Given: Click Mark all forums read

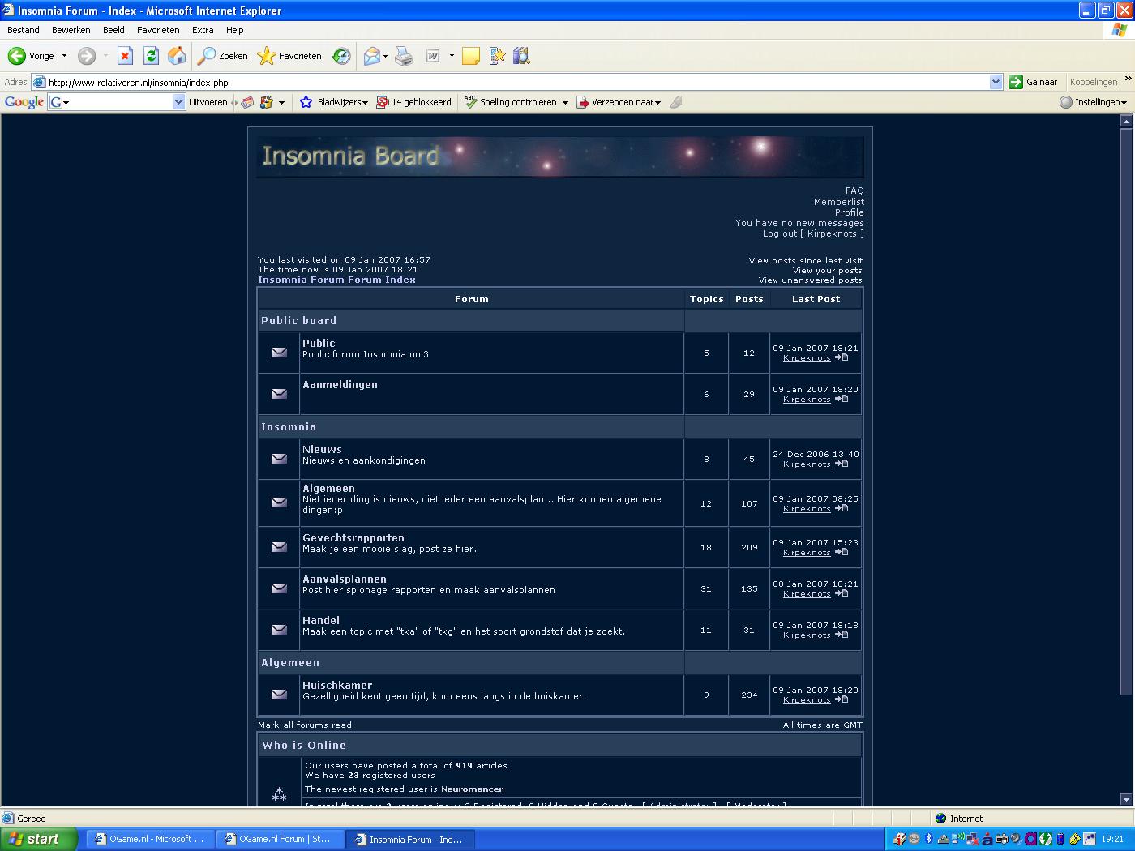Looking at the screenshot, I should [x=304, y=725].
